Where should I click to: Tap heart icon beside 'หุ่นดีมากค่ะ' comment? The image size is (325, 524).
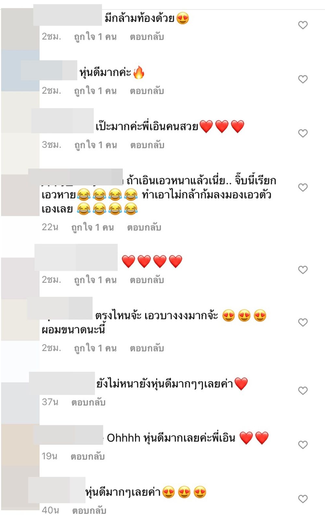[x=303, y=79]
